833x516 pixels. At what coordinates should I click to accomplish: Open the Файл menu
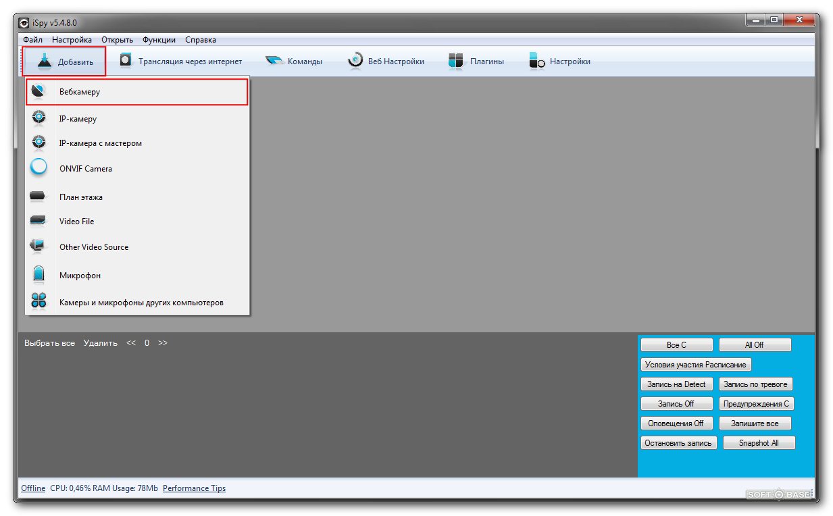(32, 40)
